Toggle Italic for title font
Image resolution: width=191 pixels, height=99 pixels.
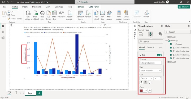point(145,82)
